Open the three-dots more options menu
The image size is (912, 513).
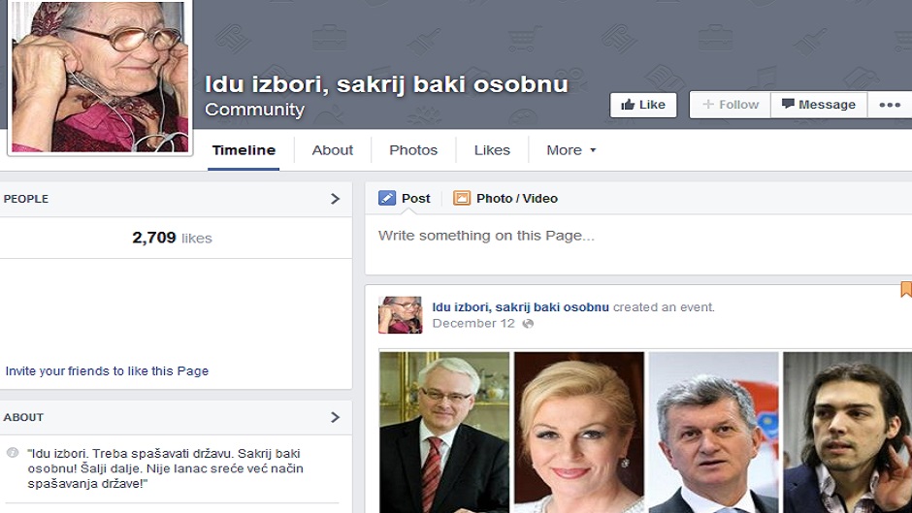(x=890, y=106)
